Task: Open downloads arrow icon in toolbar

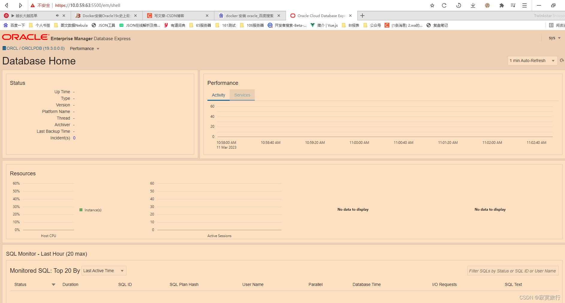Action: 473,5
